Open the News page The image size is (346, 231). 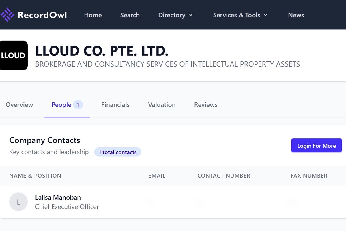296,15
